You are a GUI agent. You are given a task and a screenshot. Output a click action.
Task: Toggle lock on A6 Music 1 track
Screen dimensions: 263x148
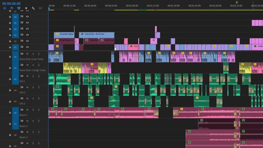tap(10, 113)
